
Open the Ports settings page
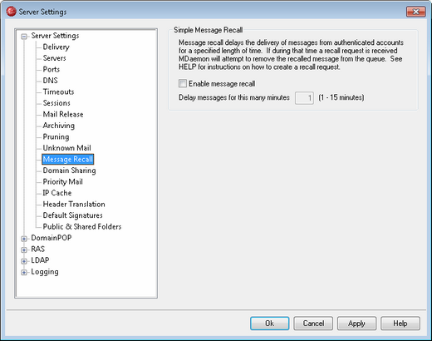(52, 69)
